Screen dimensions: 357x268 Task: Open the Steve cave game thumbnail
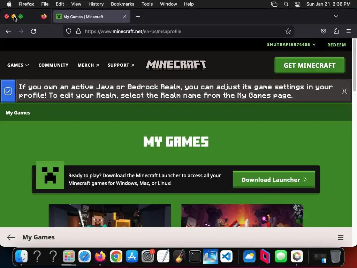[110, 216]
